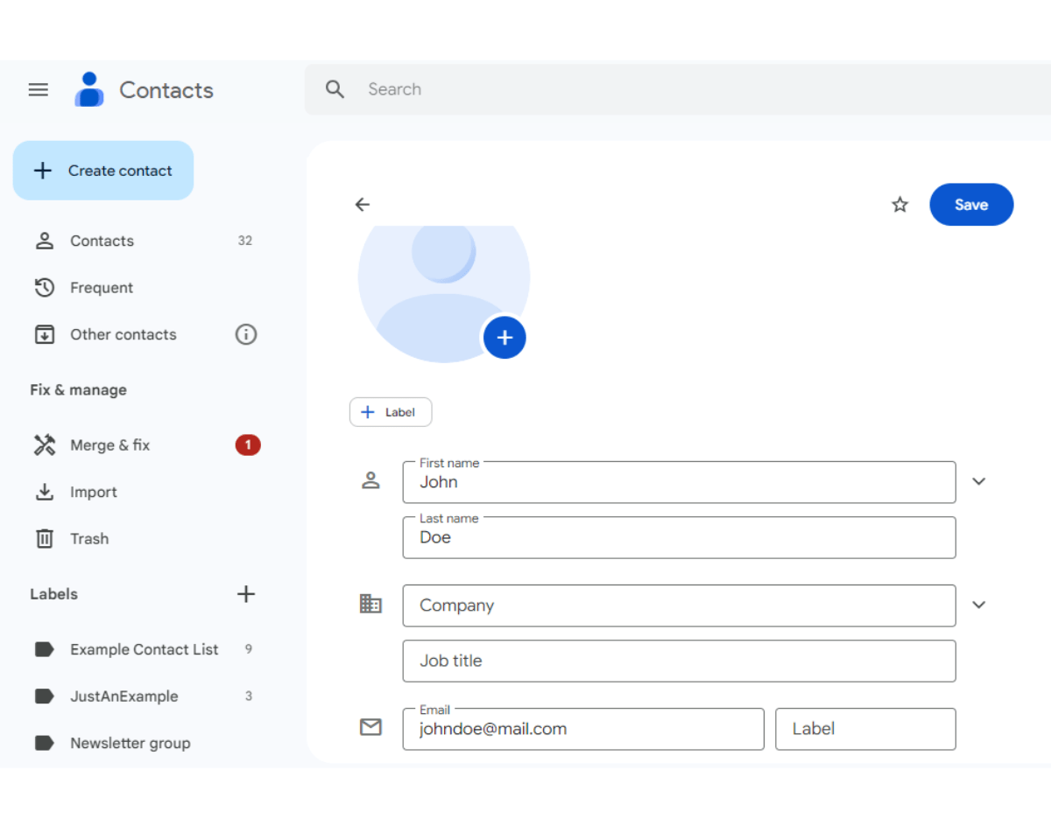Star this contact as favorite
The height and width of the screenshot is (840, 1051).
click(899, 205)
